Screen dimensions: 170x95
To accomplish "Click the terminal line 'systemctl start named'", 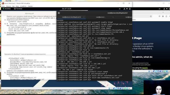I will pos(98,72).
